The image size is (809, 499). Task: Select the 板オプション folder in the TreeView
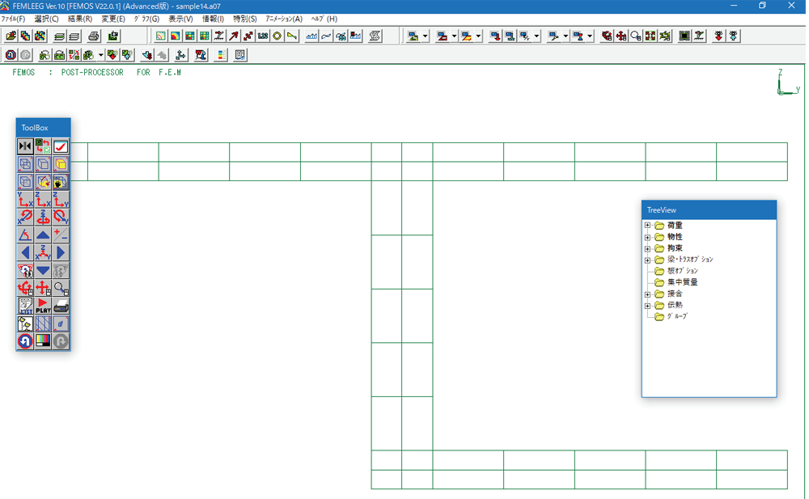point(682,271)
